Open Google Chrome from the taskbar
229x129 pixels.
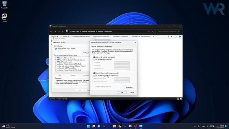[120, 126]
